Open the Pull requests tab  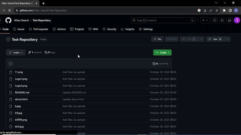click(38, 29)
